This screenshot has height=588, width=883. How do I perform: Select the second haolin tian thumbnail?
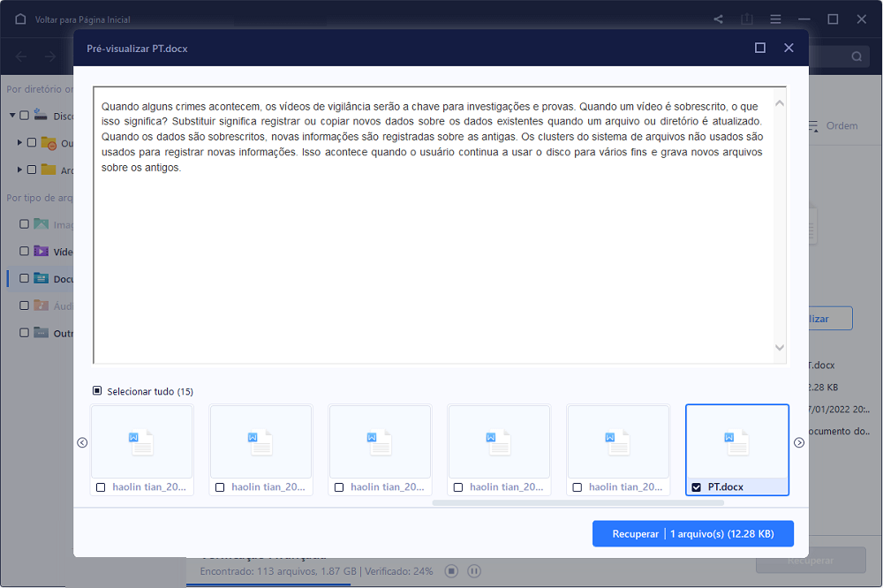(x=260, y=449)
